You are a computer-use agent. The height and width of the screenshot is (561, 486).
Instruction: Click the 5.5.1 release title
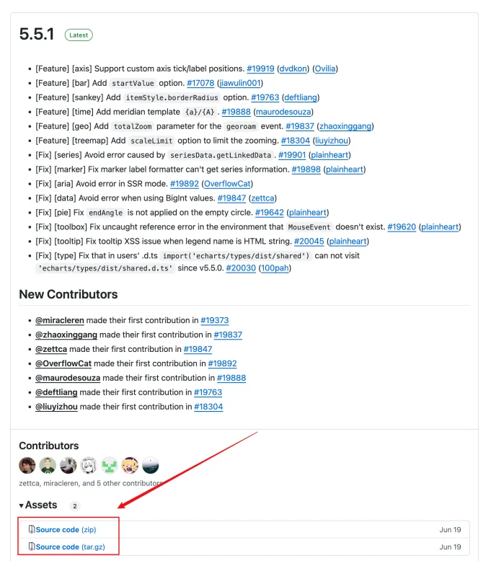[x=37, y=35]
